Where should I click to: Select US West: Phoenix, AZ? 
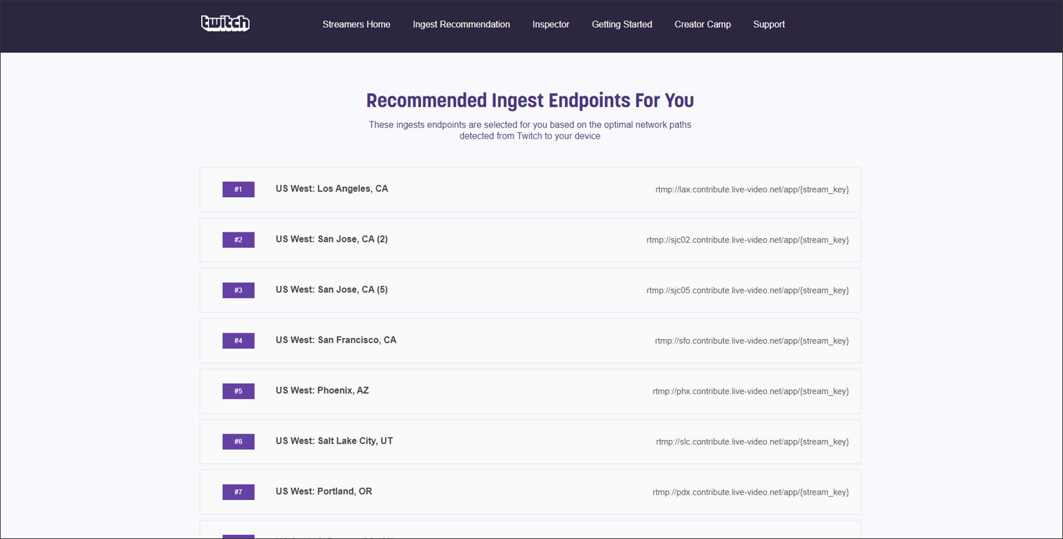coord(322,390)
